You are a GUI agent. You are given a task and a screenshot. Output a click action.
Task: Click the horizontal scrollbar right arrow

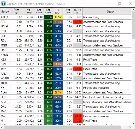(x=130, y=127)
